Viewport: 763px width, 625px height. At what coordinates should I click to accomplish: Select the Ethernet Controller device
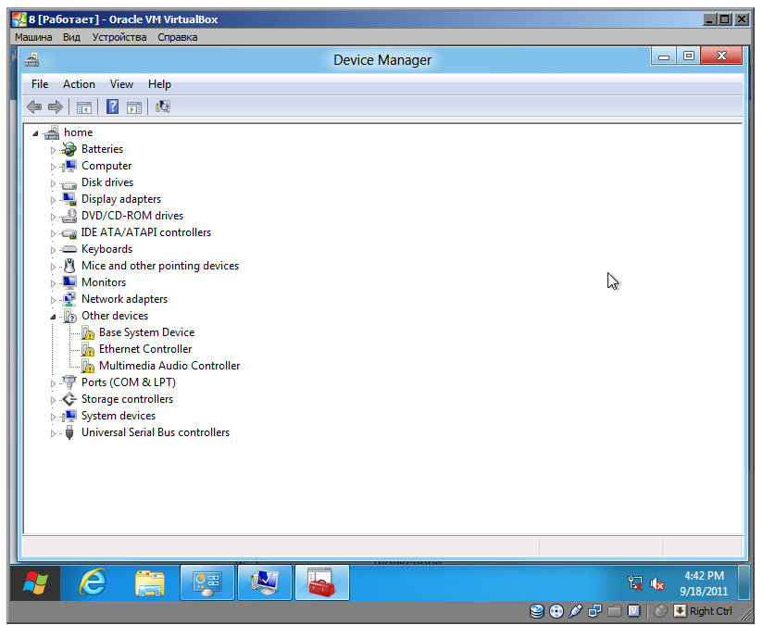point(145,349)
